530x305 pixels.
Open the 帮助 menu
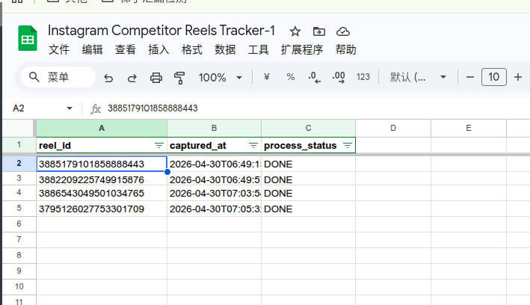point(345,49)
